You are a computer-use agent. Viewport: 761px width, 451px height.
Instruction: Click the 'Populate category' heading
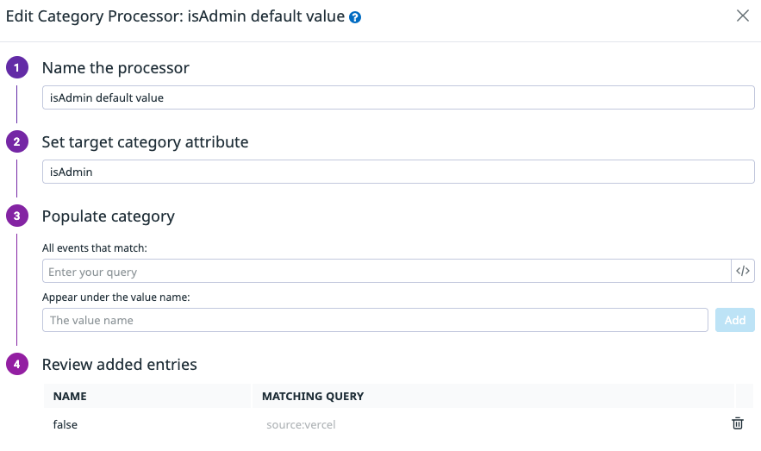[x=109, y=216]
